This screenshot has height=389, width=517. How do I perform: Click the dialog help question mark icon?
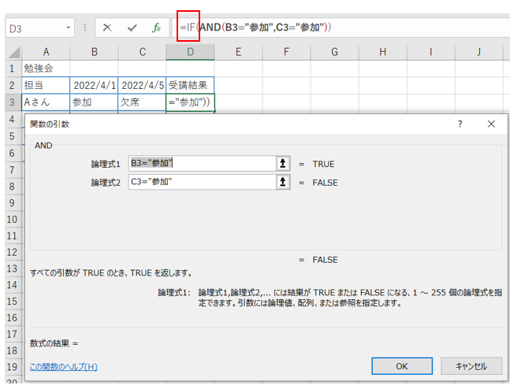[x=459, y=124]
